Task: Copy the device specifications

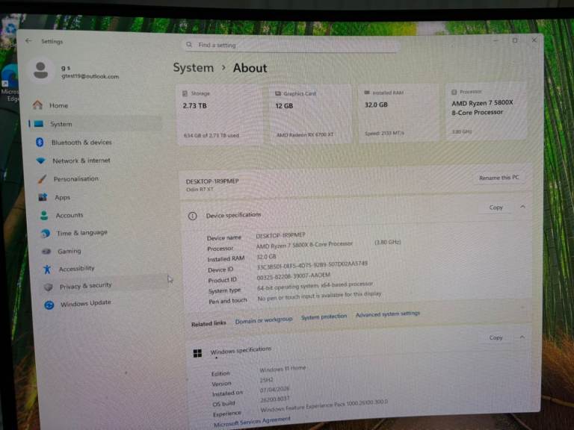Action: [x=496, y=208]
